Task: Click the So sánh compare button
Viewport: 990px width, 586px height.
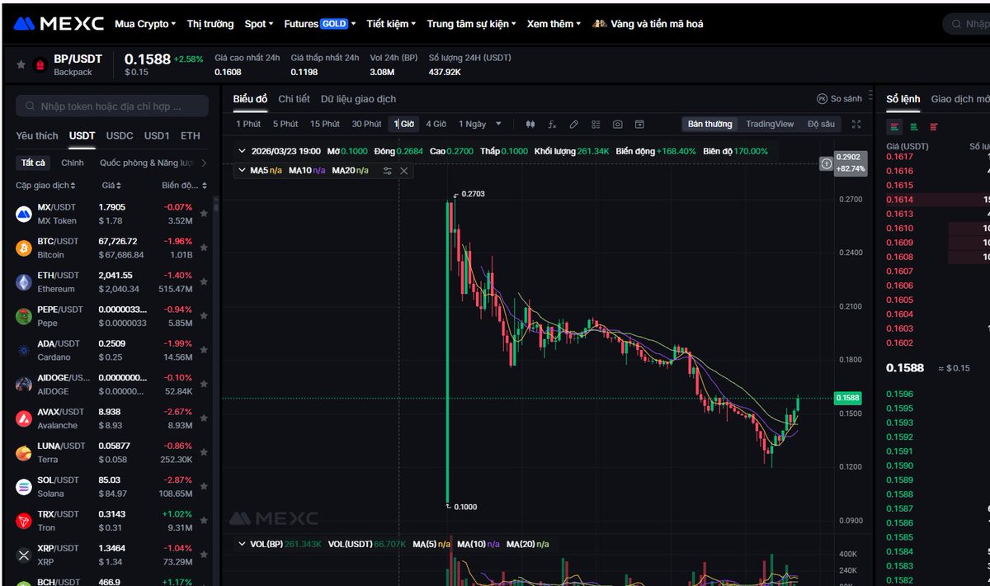Action: click(x=839, y=98)
